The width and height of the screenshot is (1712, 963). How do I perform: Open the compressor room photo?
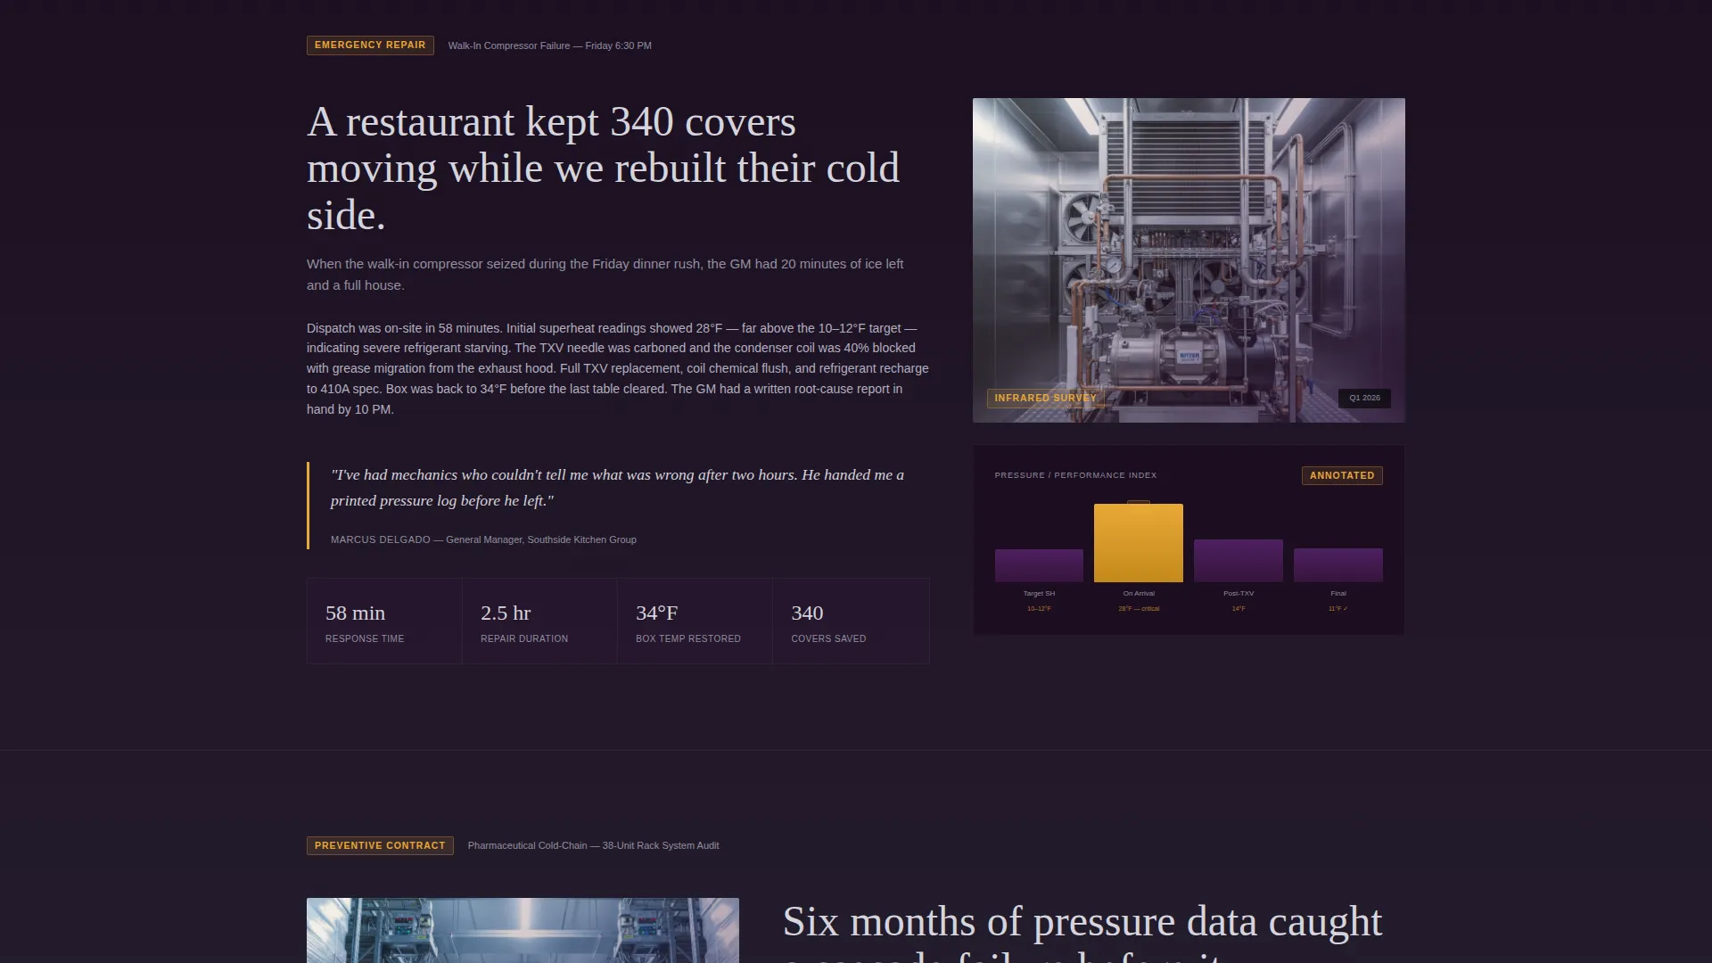click(1189, 260)
